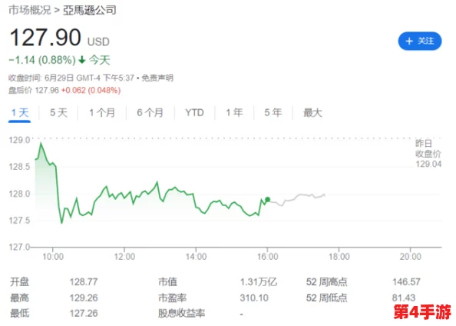Viewport: 456px width, 326px height.
Task: Click the 10:00 time axis label
Action: coord(53,257)
